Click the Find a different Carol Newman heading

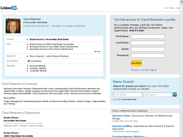[x=130, y=111]
